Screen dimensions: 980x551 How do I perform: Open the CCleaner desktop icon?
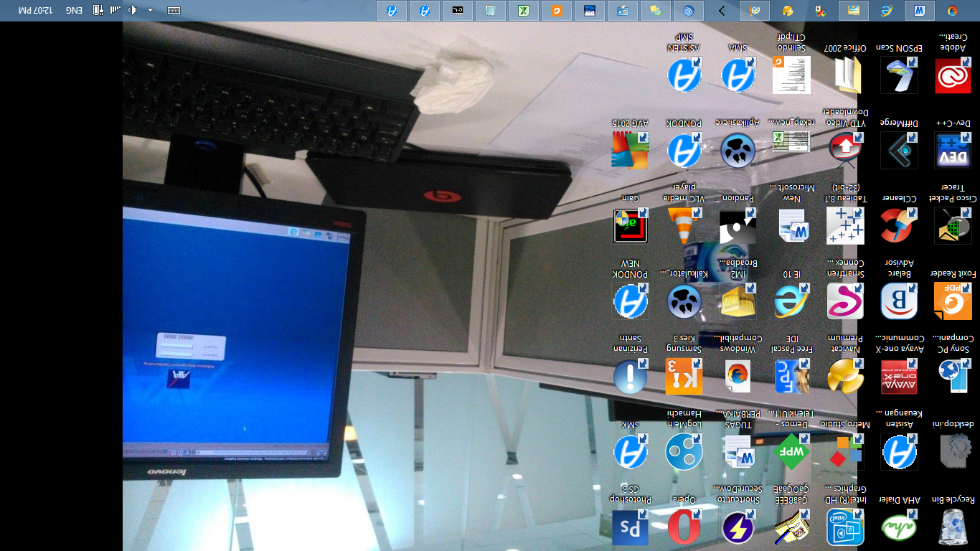coord(899,225)
